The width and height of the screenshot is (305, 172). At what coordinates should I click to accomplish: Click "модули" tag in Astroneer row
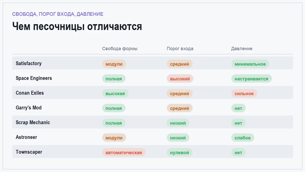click(x=114, y=138)
